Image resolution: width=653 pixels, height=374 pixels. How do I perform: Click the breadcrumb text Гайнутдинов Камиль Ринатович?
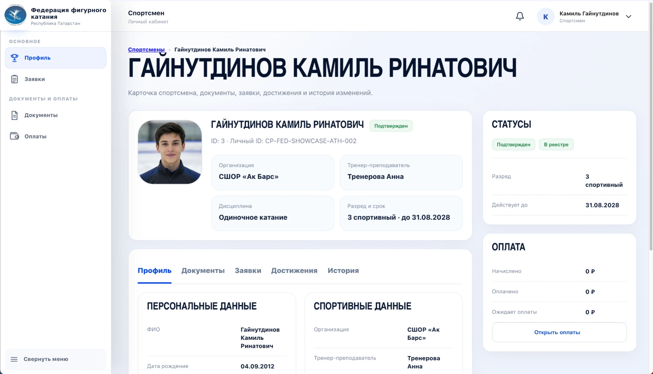tap(220, 49)
